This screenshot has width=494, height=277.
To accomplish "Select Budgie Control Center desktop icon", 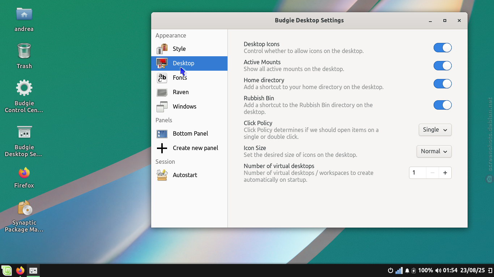I will tap(24, 96).
